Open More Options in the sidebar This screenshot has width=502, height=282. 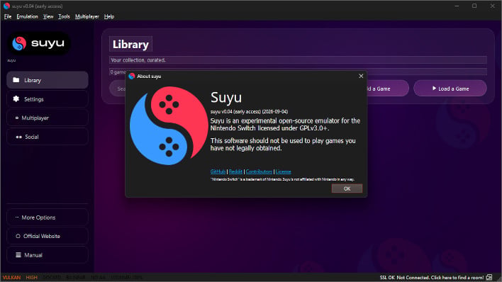click(48, 218)
